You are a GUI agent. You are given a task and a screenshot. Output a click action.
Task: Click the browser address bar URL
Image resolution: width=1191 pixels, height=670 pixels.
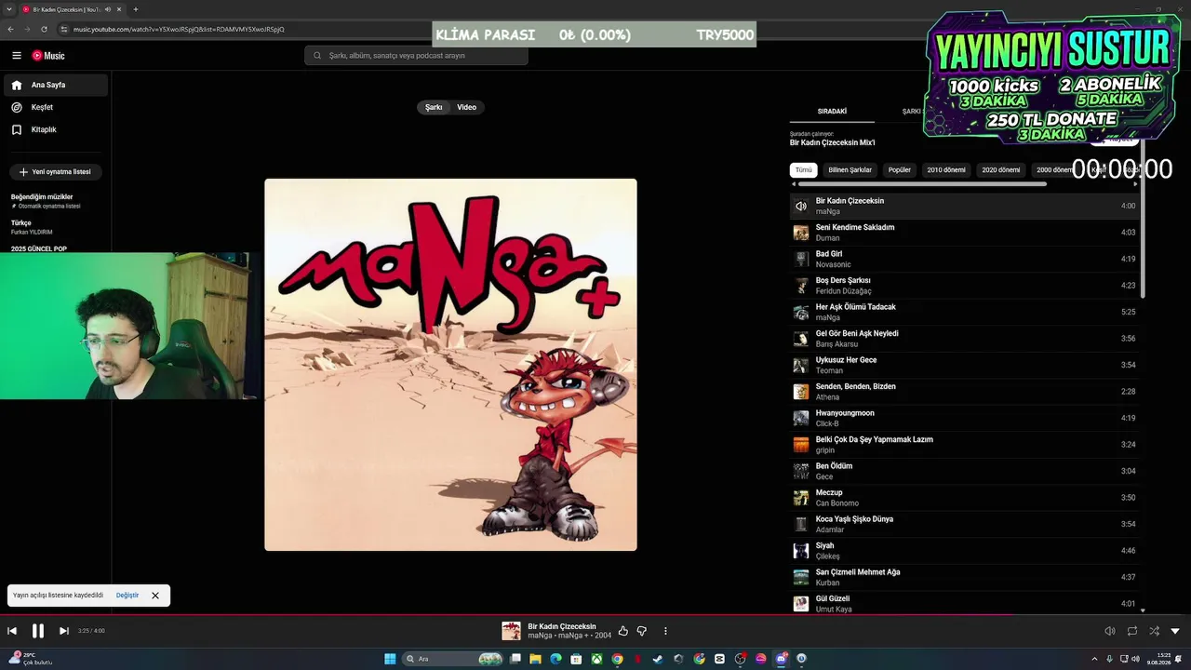(x=179, y=29)
